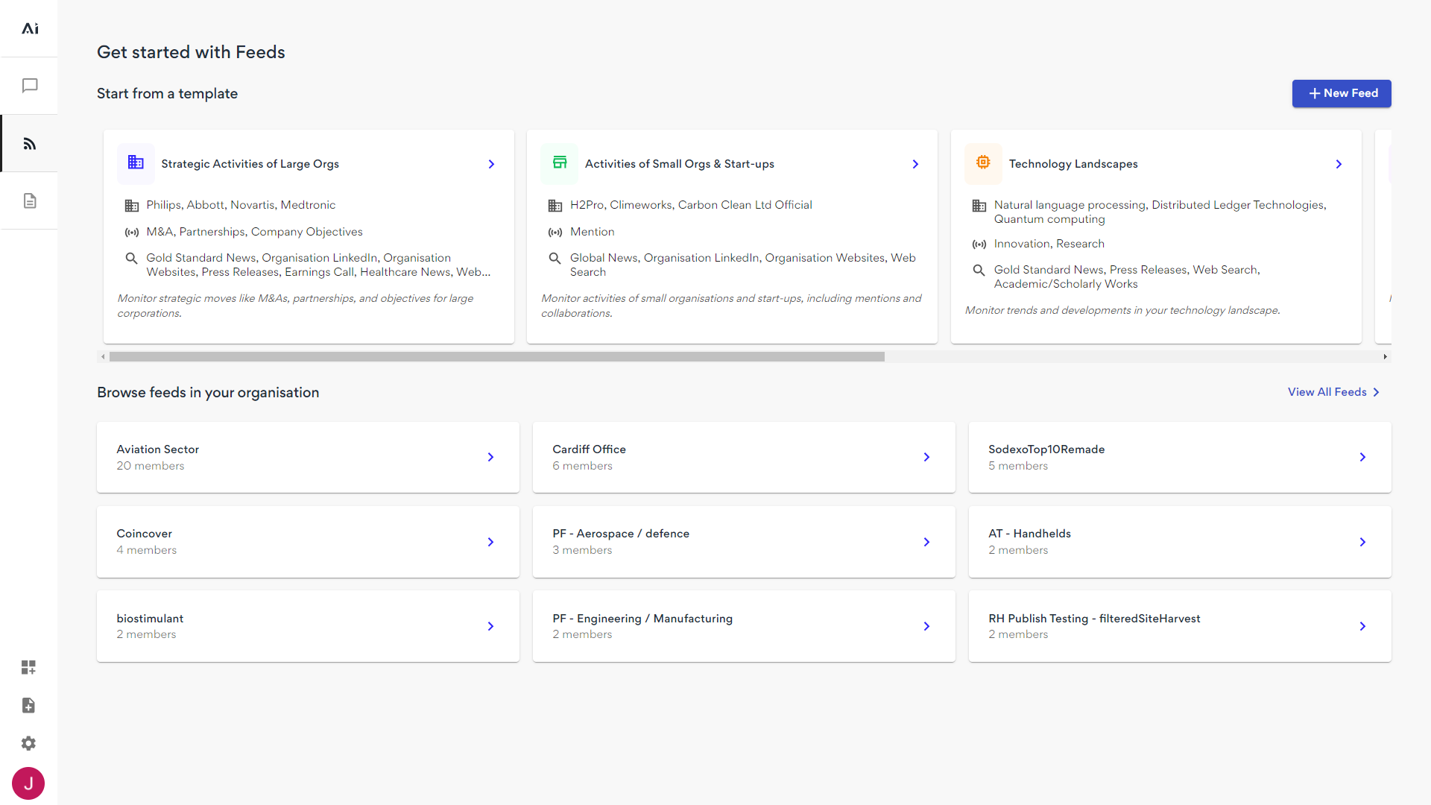Follow the View All Feeds link
The height and width of the screenshot is (805, 1431).
tap(1333, 392)
